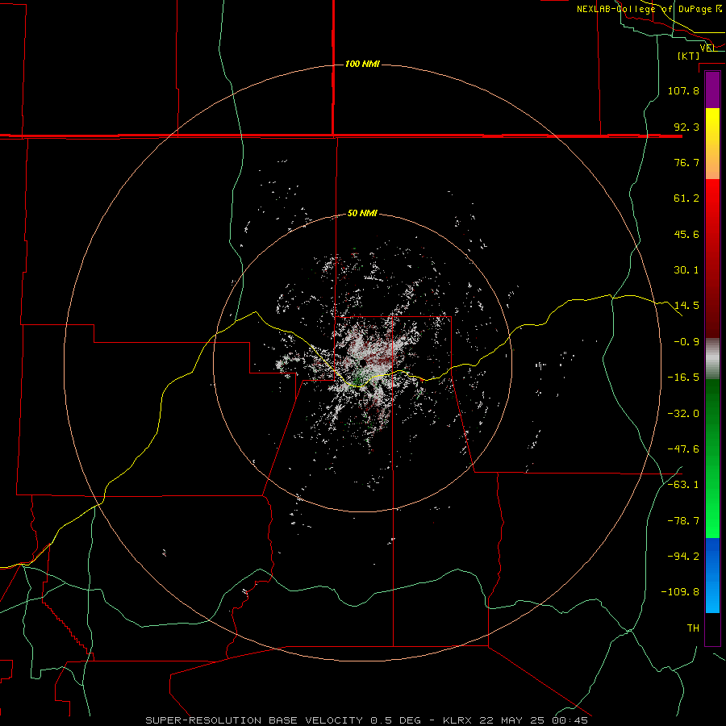This screenshot has width=726, height=726.
Task: Click the -32.0 scale value
Action: pyautogui.click(x=683, y=414)
